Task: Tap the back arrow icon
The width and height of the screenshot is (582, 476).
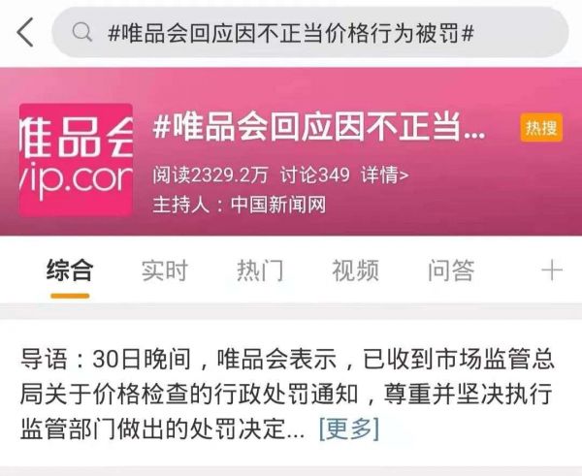Action: pyautogui.click(x=25, y=32)
